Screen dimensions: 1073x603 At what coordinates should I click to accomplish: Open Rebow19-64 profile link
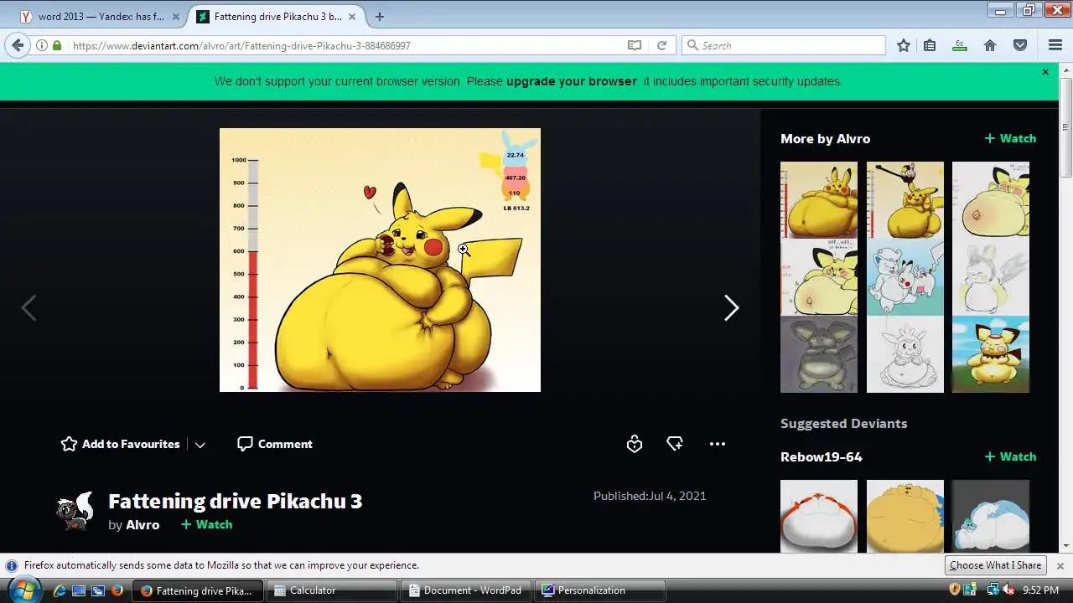821,456
